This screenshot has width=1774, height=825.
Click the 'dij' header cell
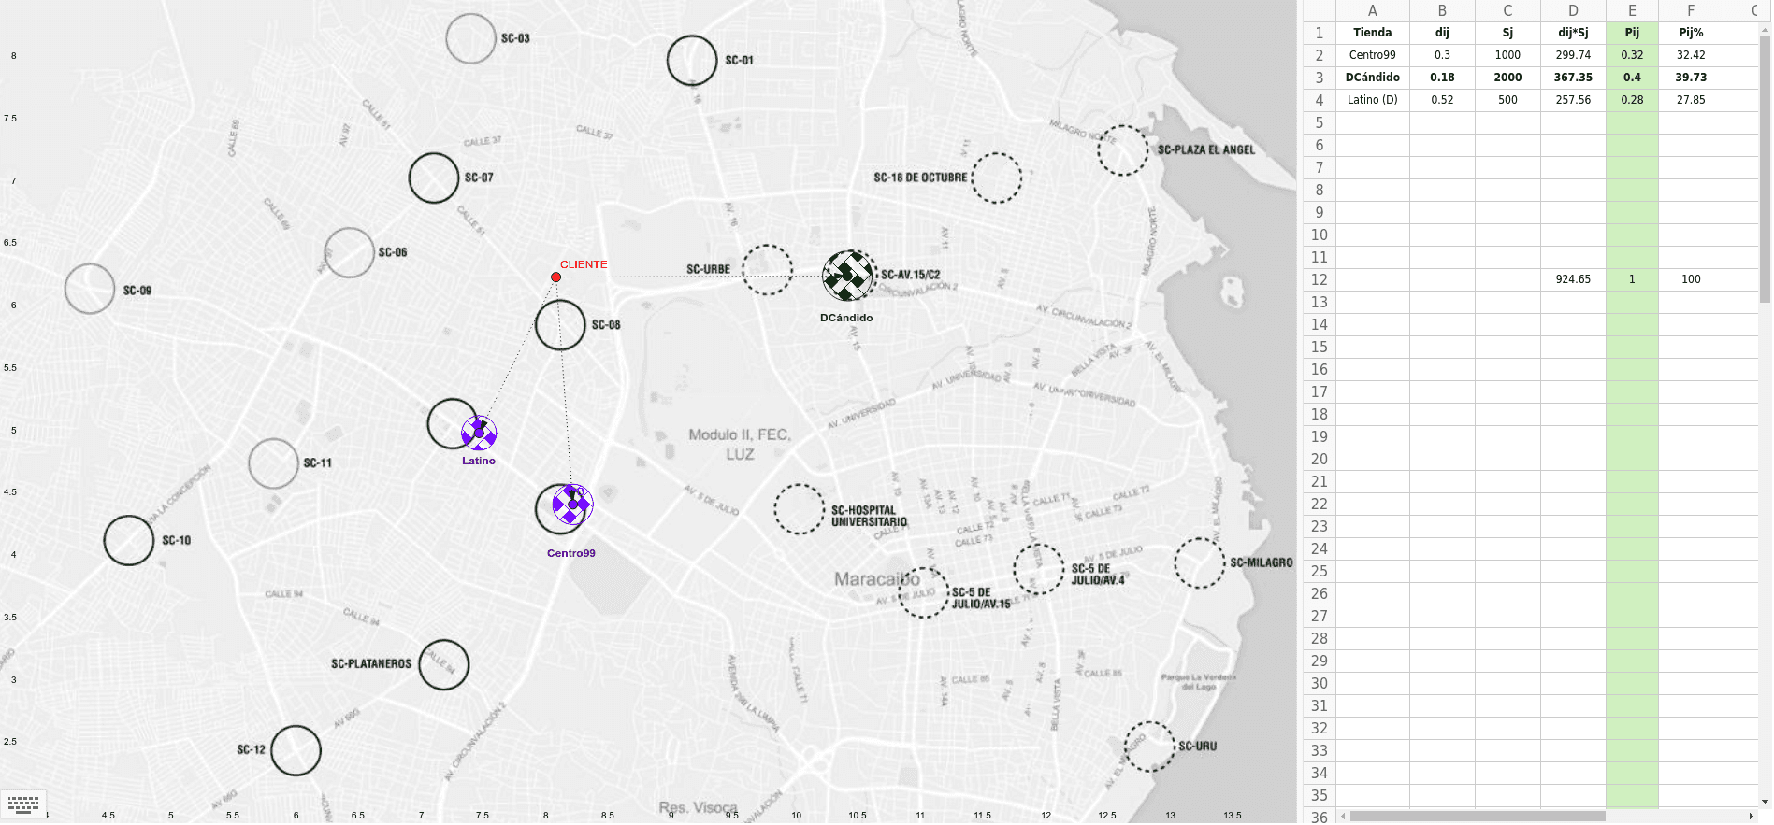coord(1442,33)
